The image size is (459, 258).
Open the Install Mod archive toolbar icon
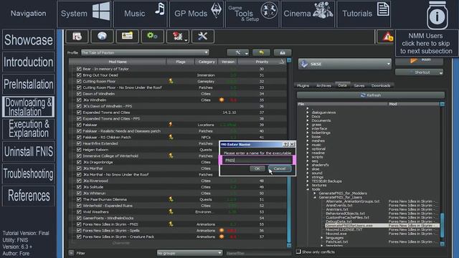pyautogui.click(x=77, y=37)
